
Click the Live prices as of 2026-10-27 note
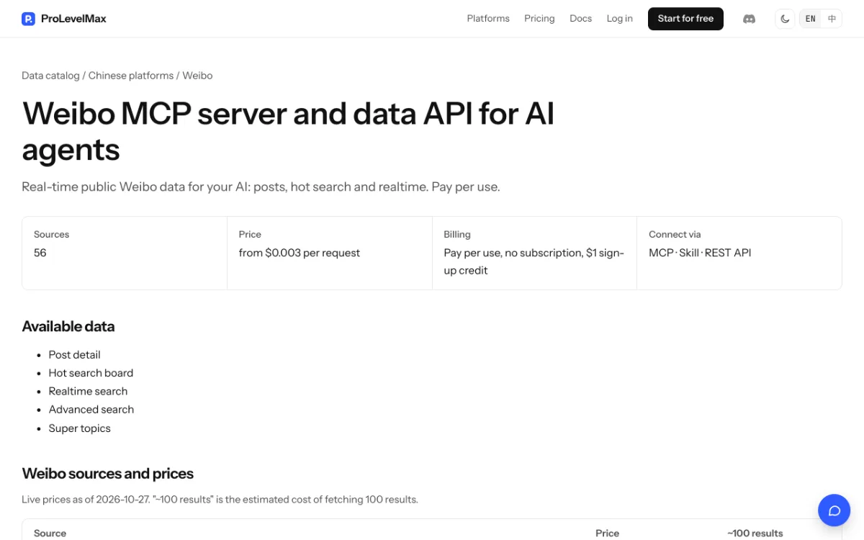coord(220,500)
